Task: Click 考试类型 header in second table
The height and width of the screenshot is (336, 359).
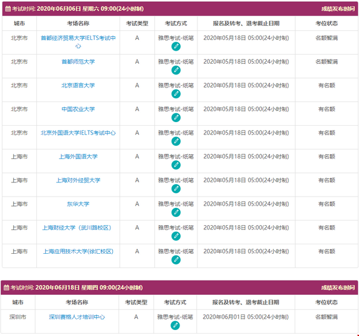Action: 136,303
